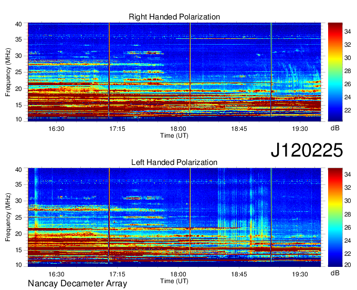Click the "Right Handed Polarization" plot title
The width and height of the screenshot is (357, 290).
[x=174, y=17]
